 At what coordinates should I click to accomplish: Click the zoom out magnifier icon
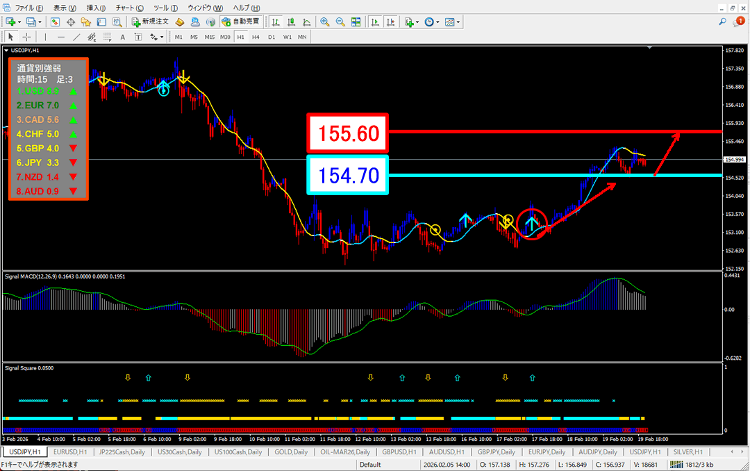[x=340, y=22]
